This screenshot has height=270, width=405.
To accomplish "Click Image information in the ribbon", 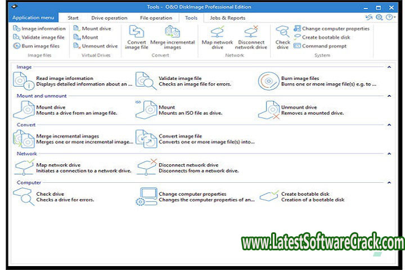I will tap(39, 29).
